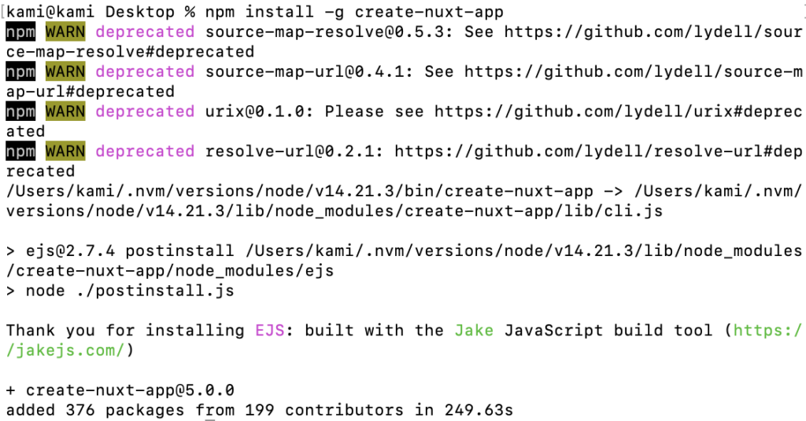Screen dimensions: 806x421
Task: Click the command text create-nuxt-app at prompt
Action: 429,12
